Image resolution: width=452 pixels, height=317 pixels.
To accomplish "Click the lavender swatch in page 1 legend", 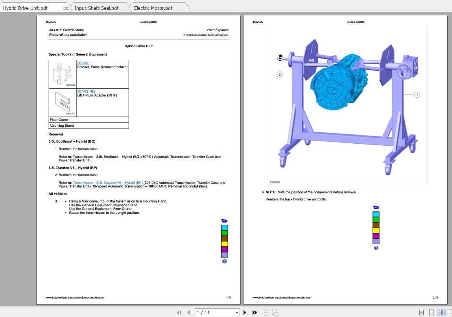I will 225,255.
